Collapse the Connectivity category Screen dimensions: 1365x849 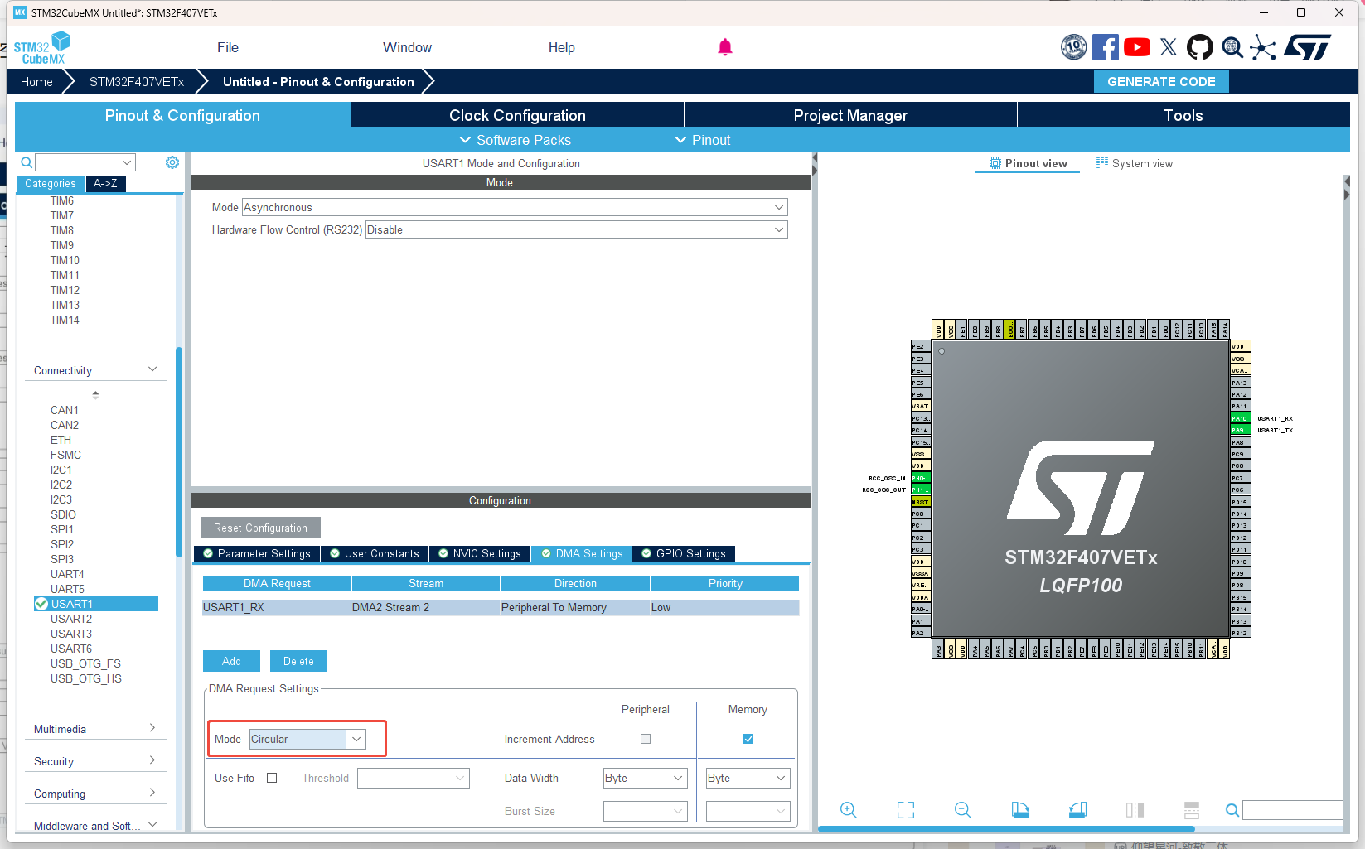coord(152,369)
